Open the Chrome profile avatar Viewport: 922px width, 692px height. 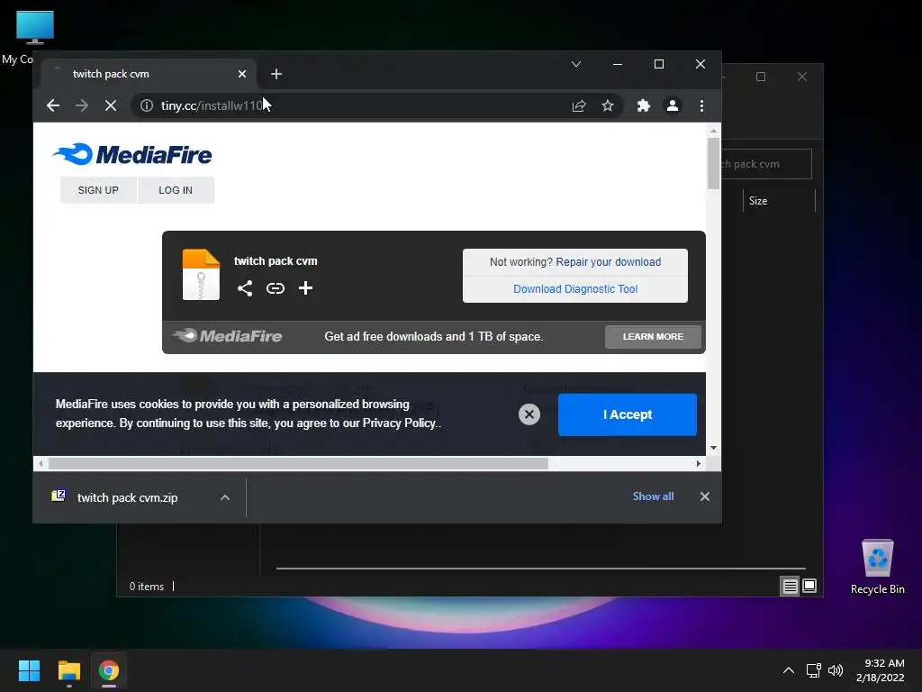point(672,105)
